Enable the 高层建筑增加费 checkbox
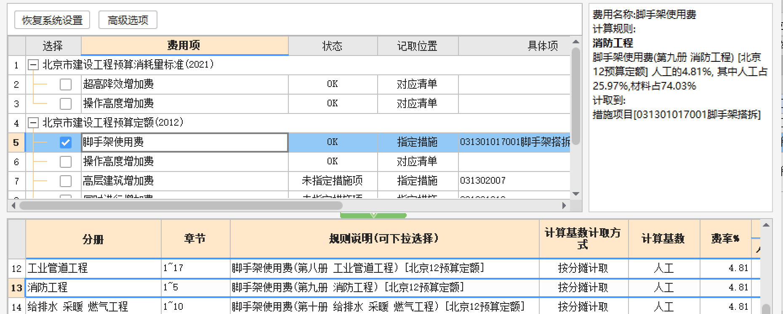The width and height of the screenshot is (783, 314). click(66, 181)
